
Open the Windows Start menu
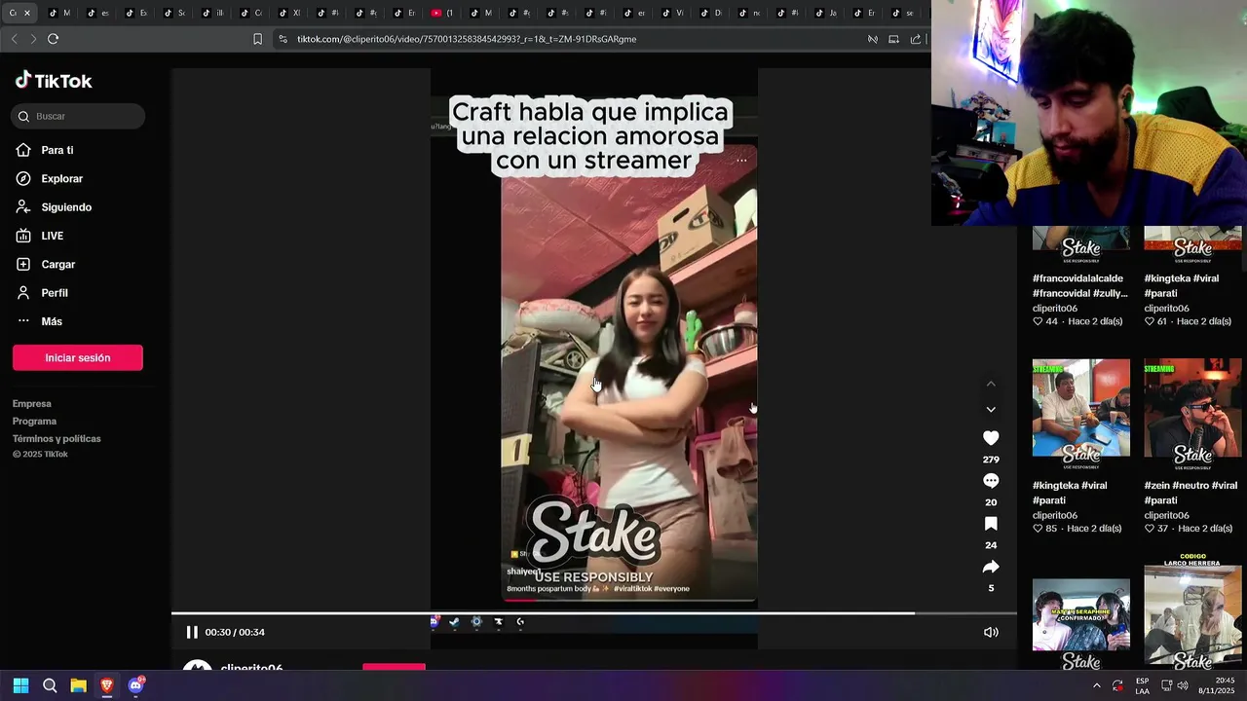point(20,685)
